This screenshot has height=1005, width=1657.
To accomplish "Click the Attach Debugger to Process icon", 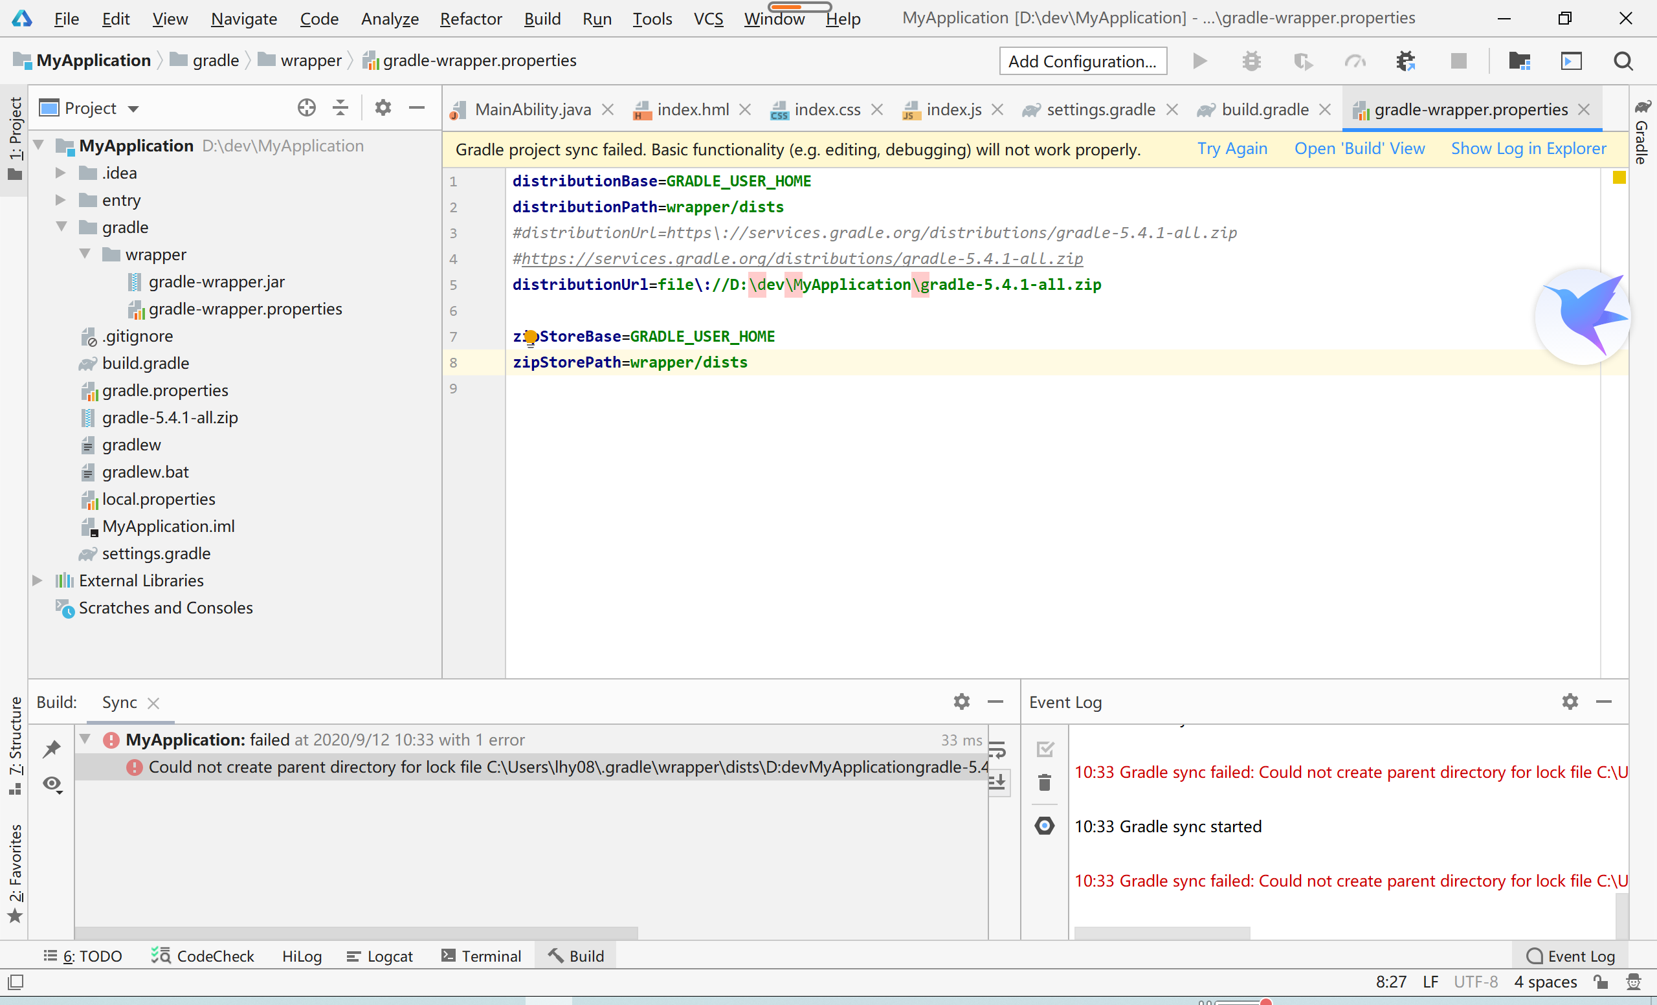I will (x=1405, y=61).
